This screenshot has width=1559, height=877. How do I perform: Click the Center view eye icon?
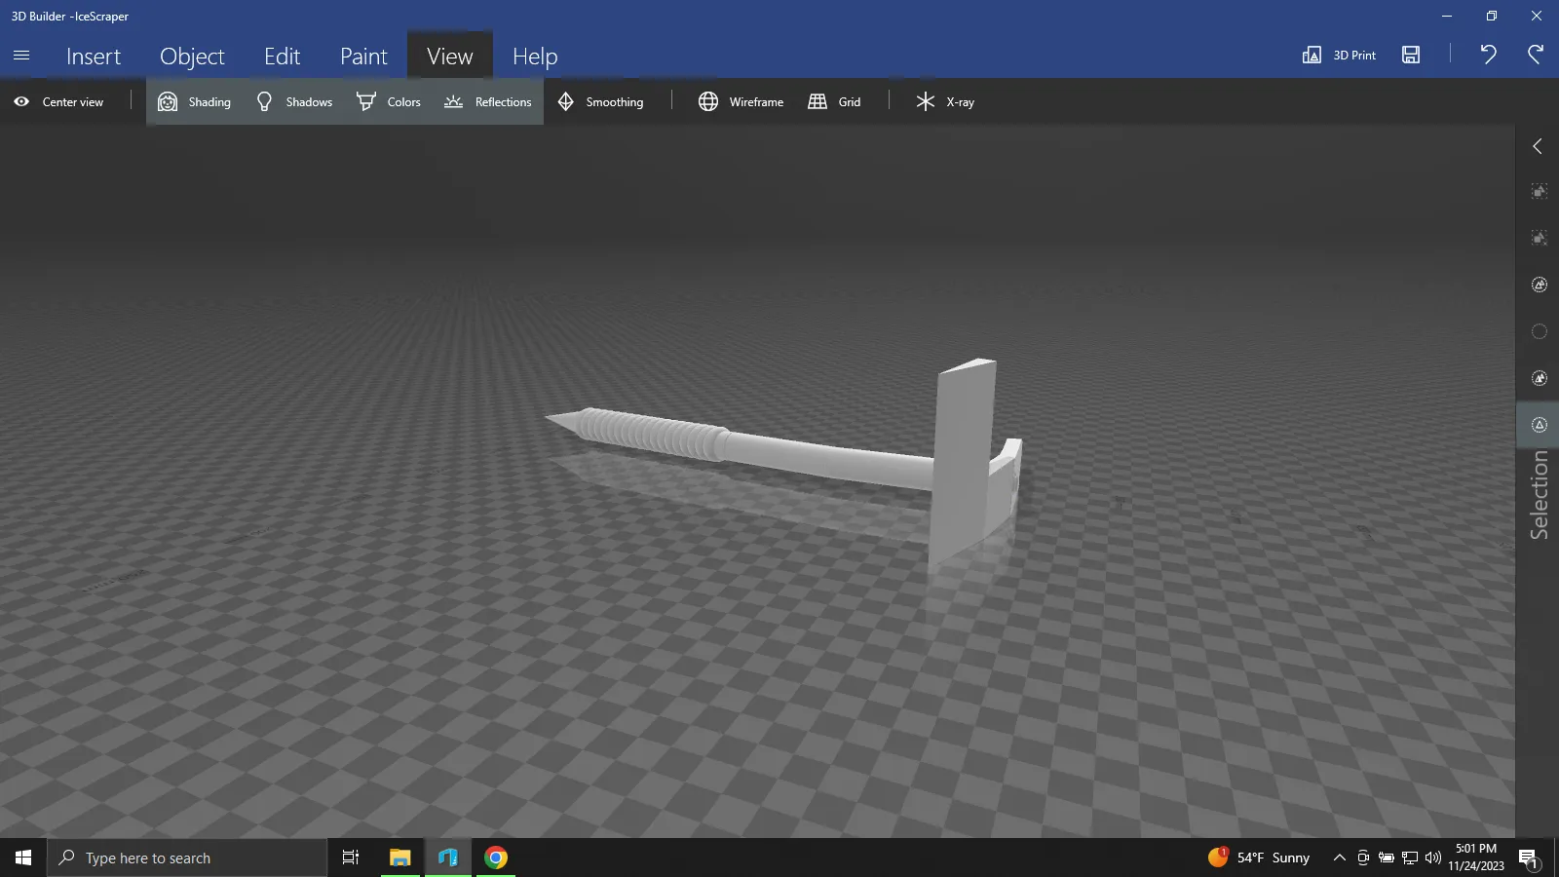(x=21, y=101)
